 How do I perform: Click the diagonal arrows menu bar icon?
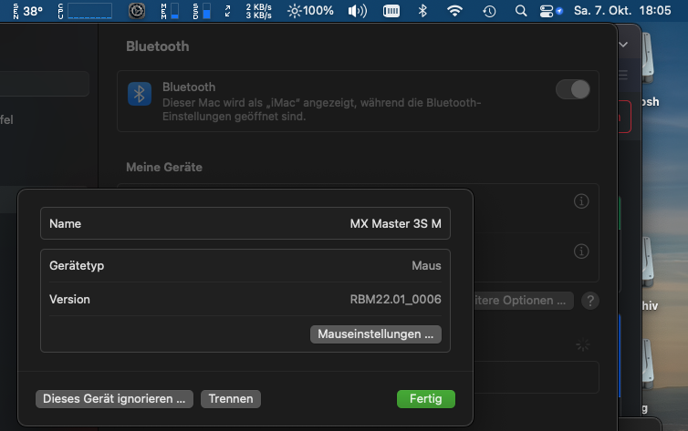point(228,11)
